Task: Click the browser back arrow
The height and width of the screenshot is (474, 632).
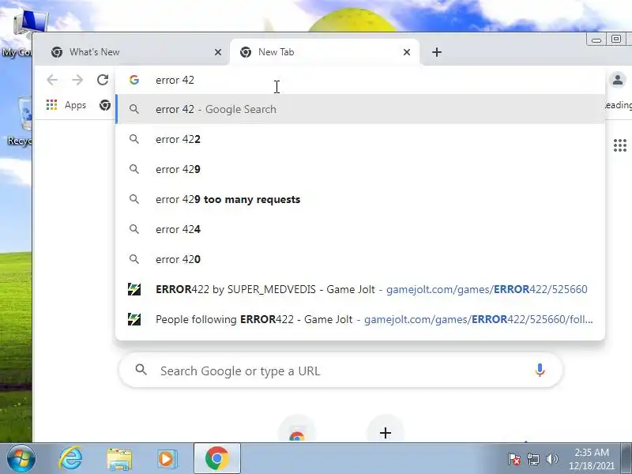Action: (52, 80)
